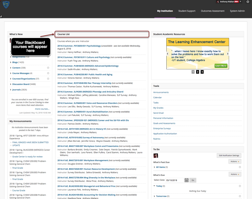This screenshot has height=199, width=252.
Task: Click next slide arrow in Learning Enhancement banner
Action: (228, 54)
